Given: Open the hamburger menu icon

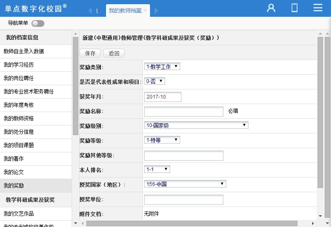Looking at the screenshot, I should 318,8.
